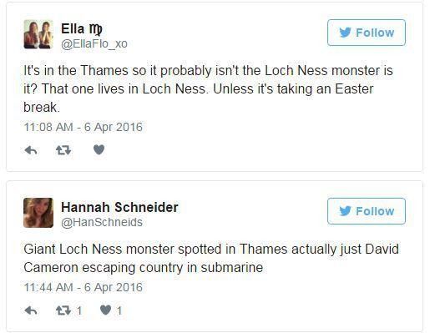Select Ella's tweet text about the Thames
This screenshot has width=430, height=333.
click(x=208, y=88)
